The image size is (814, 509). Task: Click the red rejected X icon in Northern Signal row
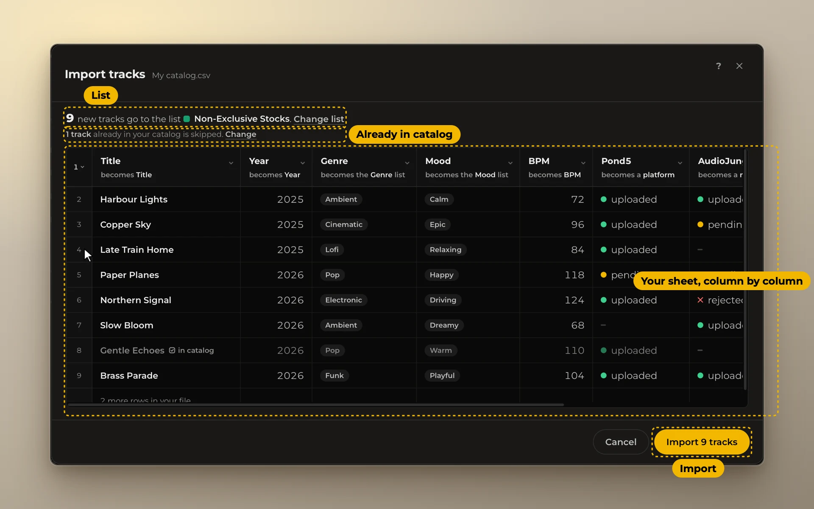700,300
